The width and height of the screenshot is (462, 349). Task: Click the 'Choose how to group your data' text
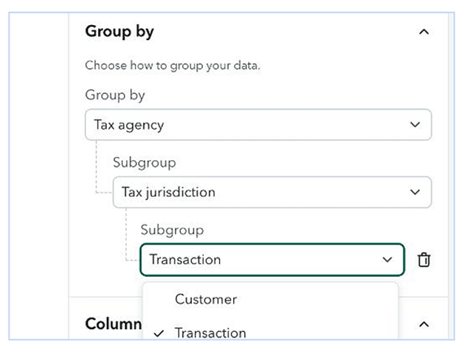click(x=173, y=66)
